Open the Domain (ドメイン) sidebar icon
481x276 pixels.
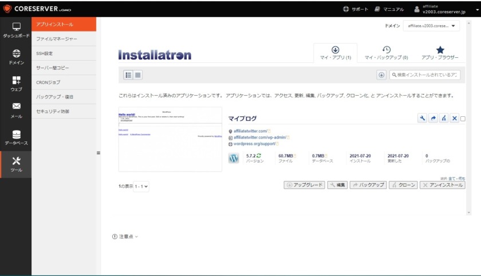tap(16, 57)
